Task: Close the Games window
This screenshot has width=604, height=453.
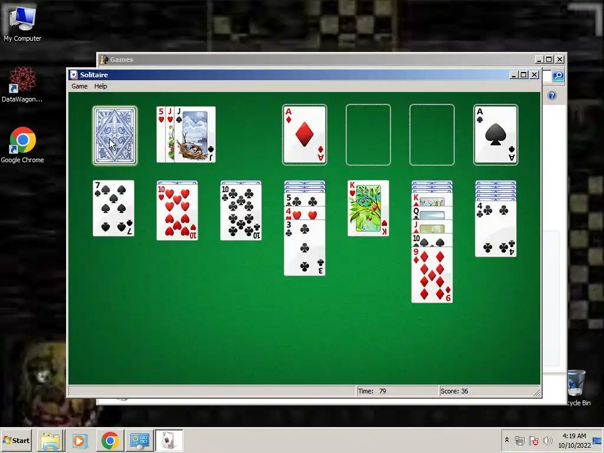Action: tap(560, 60)
